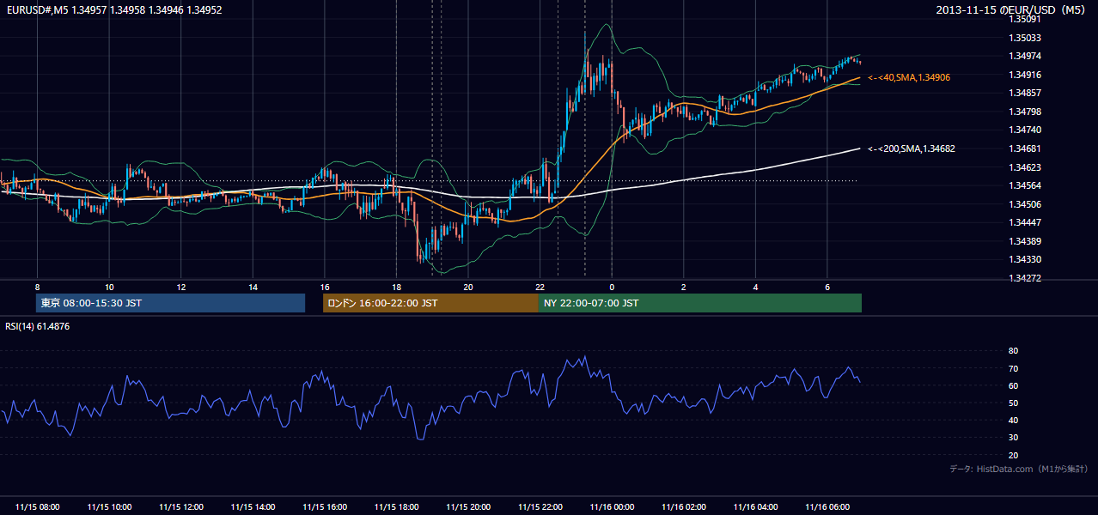Click hour tick 14 under price chart
The image size is (1098, 515).
pyautogui.click(x=253, y=287)
